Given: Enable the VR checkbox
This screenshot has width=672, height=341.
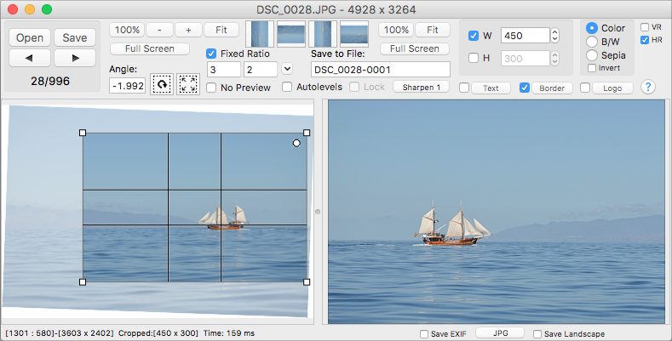Looking at the screenshot, I should pyautogui.click(x=645, y=27).
